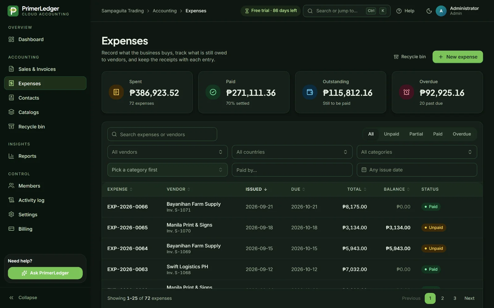
Task: Go to page 2
Action: click(442, 298)
